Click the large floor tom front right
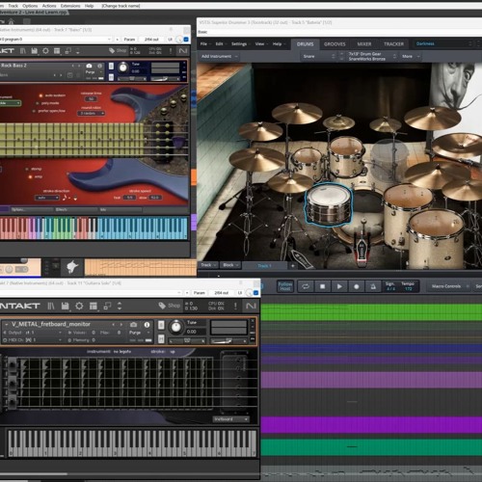This screenshot has width=482, height=482. (437, 239)
